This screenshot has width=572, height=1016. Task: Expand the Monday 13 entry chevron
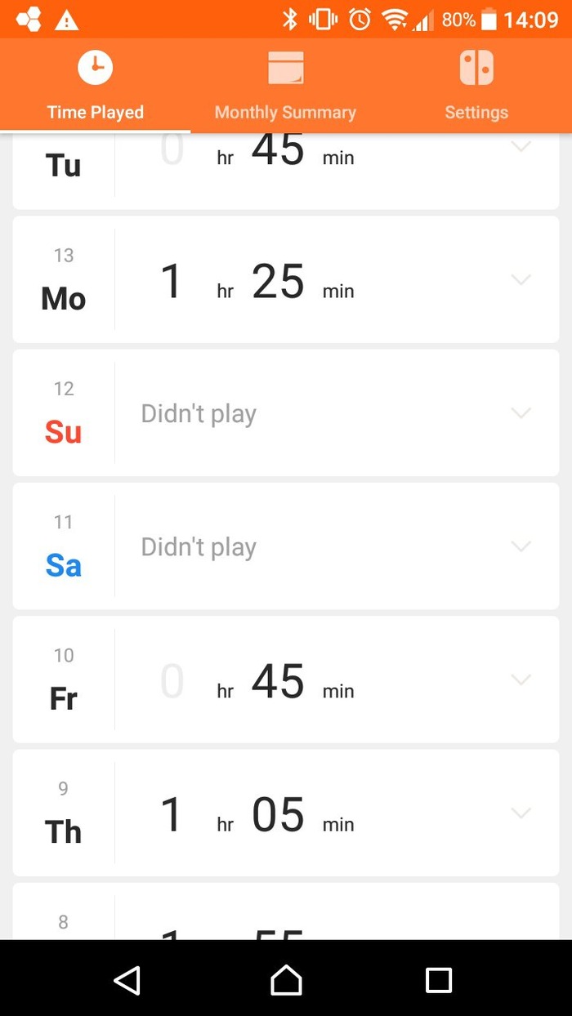(x=521, y=279)
